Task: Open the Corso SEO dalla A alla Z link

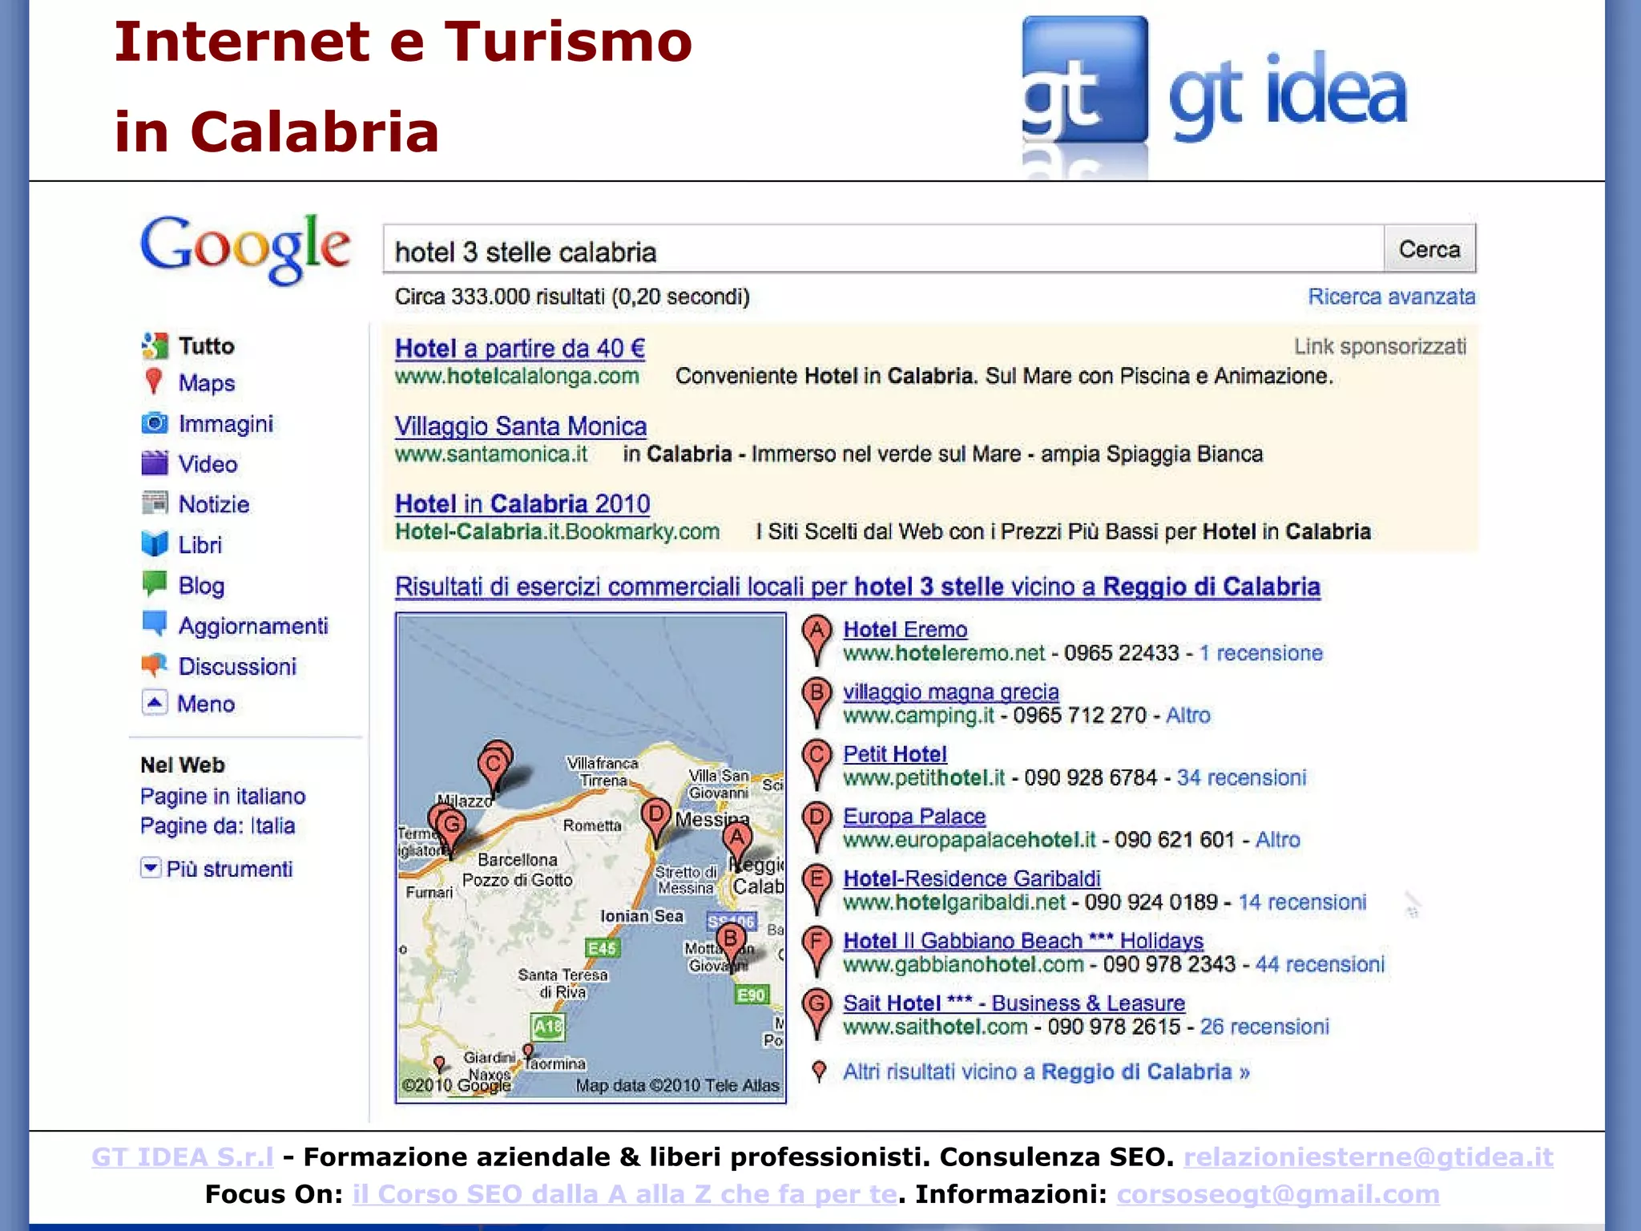Action: tap(625, 1194)
